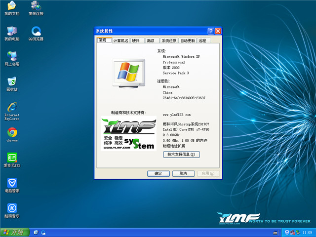Select the Kugou Music desktop icon

(12, 211)
